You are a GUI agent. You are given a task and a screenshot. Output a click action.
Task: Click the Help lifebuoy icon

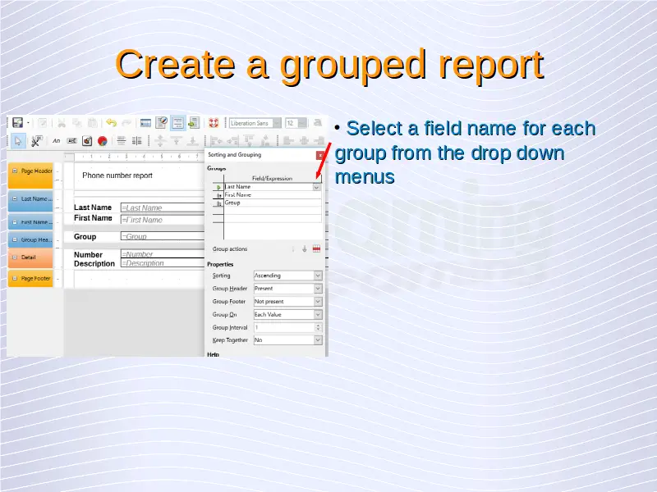tap(214, 123)
